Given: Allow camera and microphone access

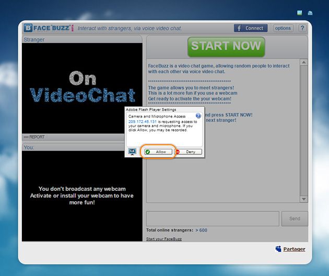Looking at the screenshot, I should click(157, 152).
